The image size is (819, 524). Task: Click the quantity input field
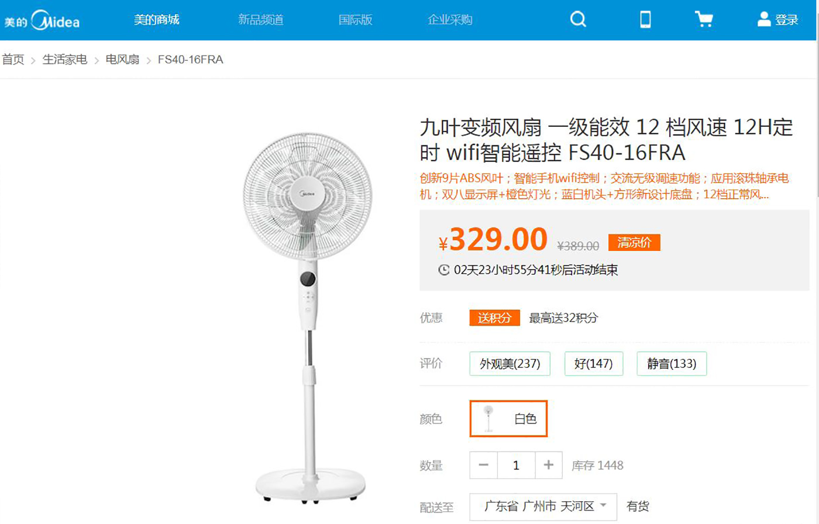tap(515, 465)
